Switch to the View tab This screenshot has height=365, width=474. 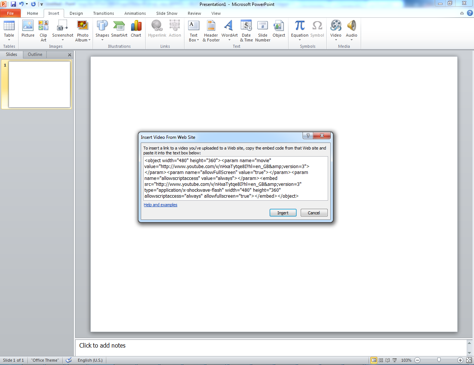(216, 13)
